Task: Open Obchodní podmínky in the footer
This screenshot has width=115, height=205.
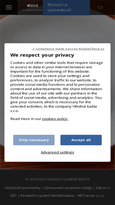Action: point(23,188)
